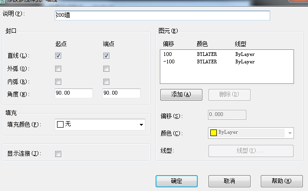Open the 填充颜色 dropdown list
Viewport: 308px width, 191px height.
point(141,125)
